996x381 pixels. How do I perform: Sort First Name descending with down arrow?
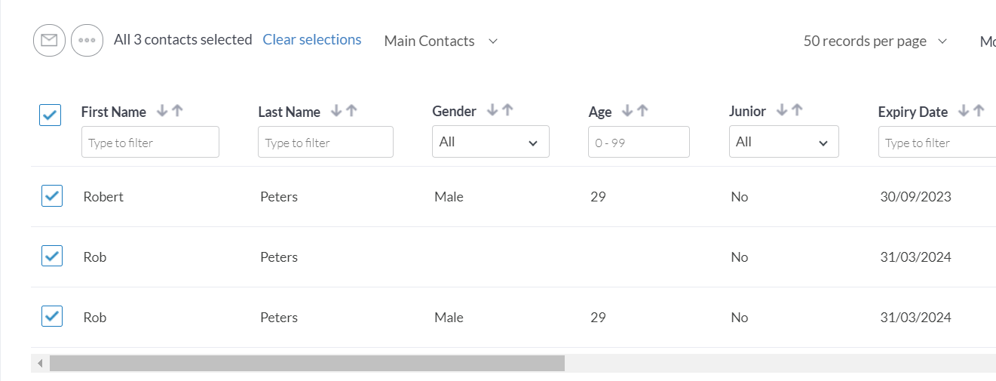click(161, 111)
